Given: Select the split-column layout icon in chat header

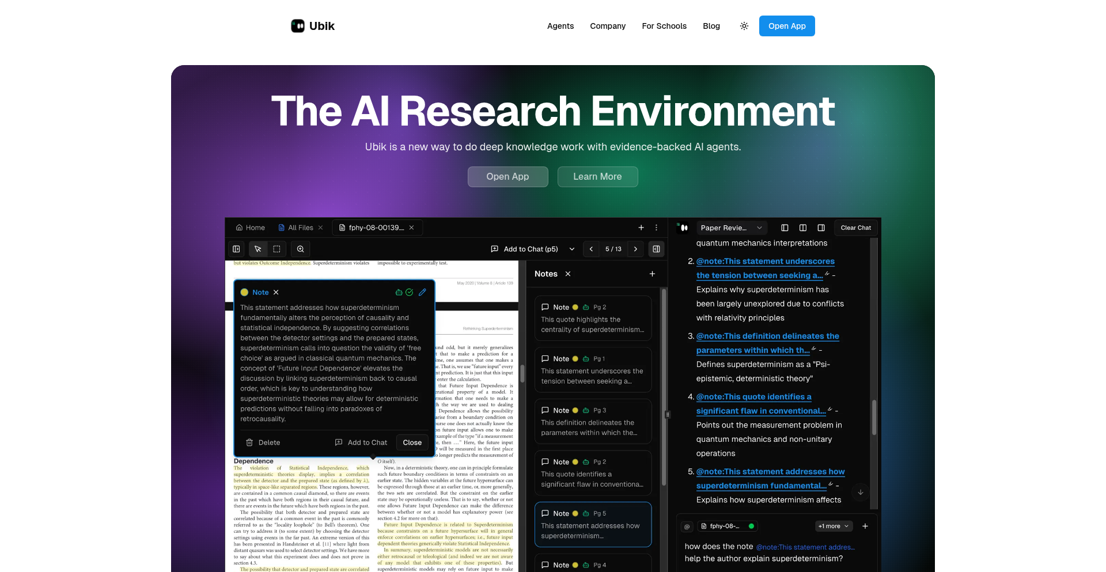Looking at the screenshot, I should pyautogui.click(x=803, y=228).
